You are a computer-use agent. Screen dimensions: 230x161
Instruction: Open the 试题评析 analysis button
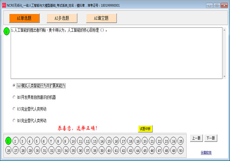point(145,129)
